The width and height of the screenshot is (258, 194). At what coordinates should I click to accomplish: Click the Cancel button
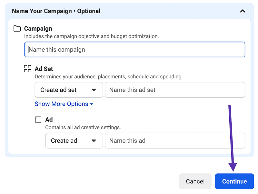coord(195,181)
